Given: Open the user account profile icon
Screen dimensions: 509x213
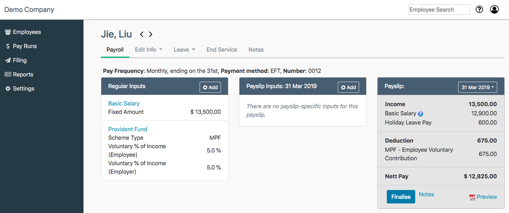Looking at the screenshot, I should 494,10.
